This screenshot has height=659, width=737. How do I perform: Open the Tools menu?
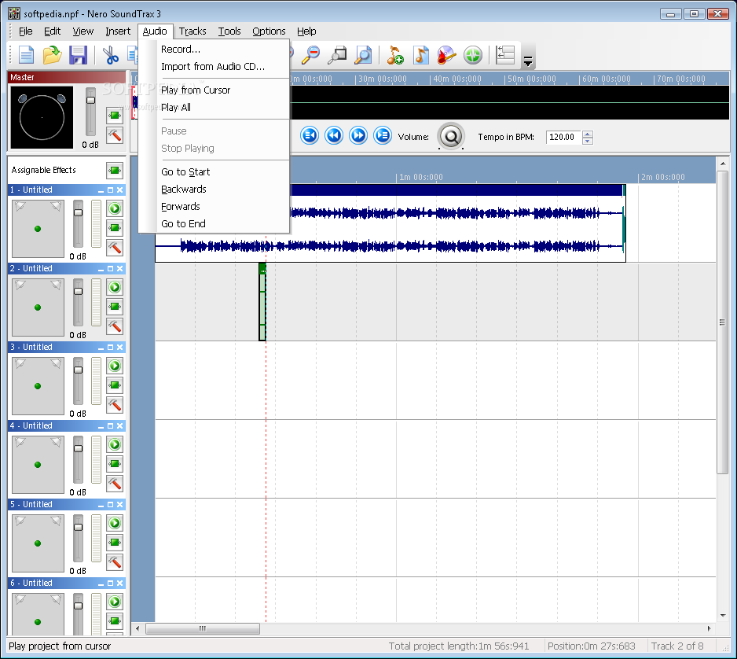coord(229,31)
